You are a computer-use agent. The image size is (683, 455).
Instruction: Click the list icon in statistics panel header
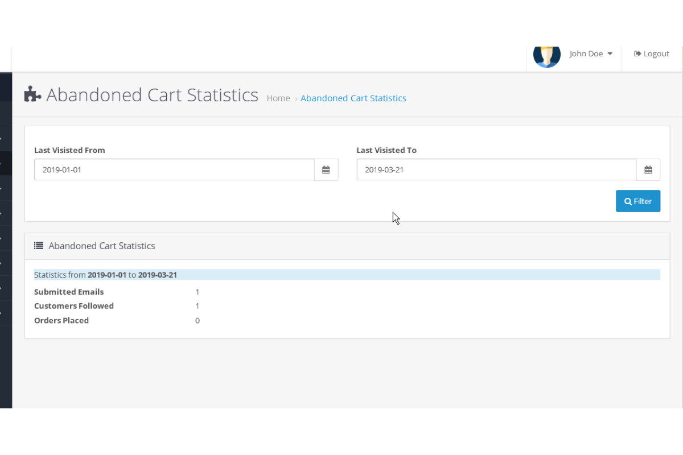(x=39, y=246)
